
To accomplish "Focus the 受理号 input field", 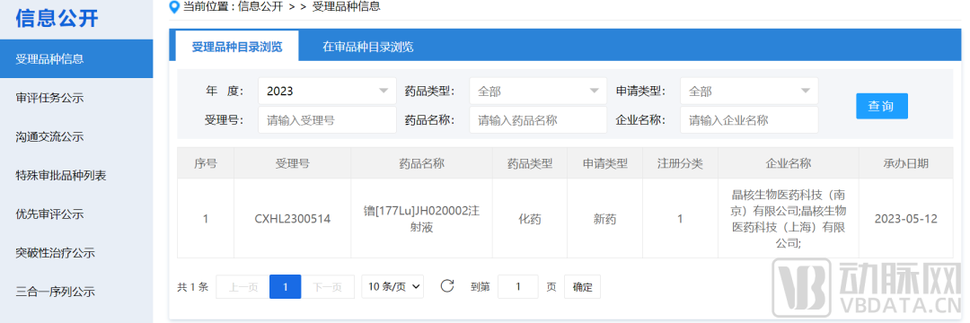I will click(327, 120).
